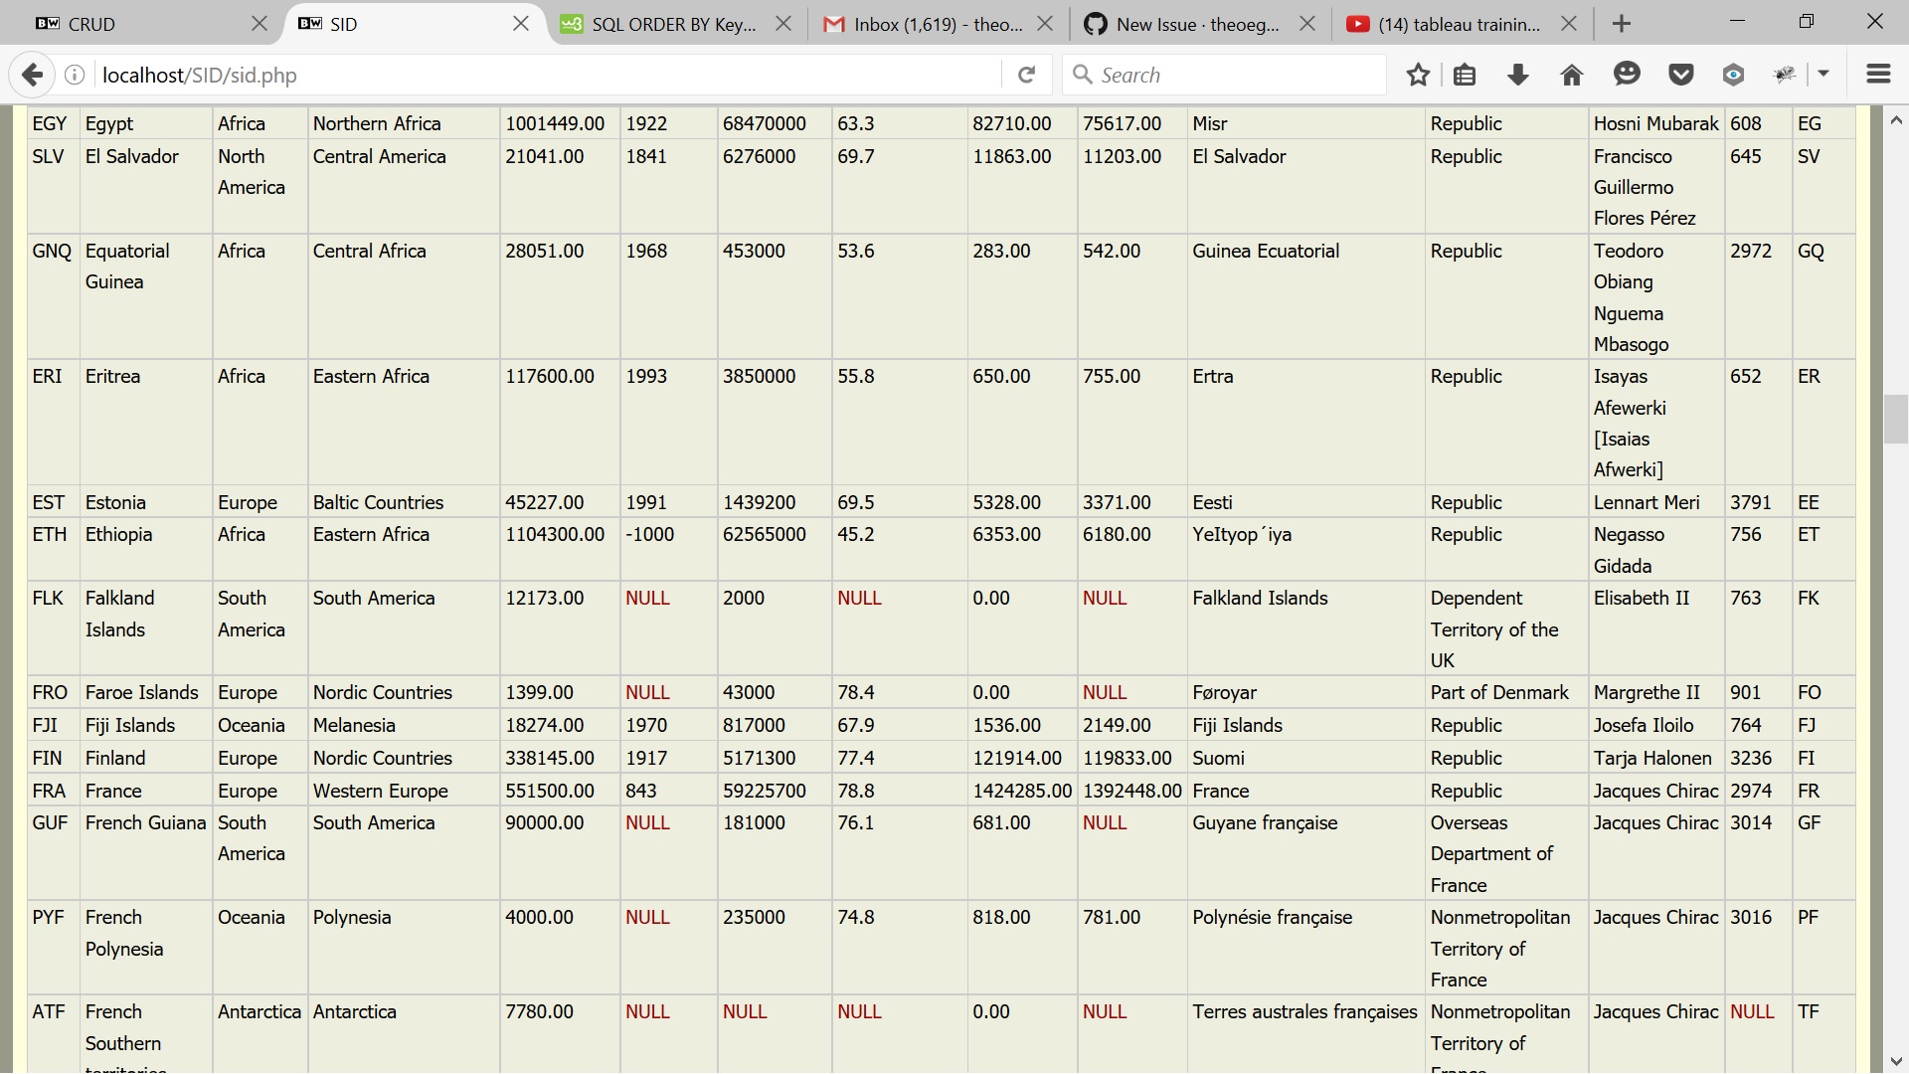
Task: Open the Downloads arrow icon
Action: tap(1517, 75)
